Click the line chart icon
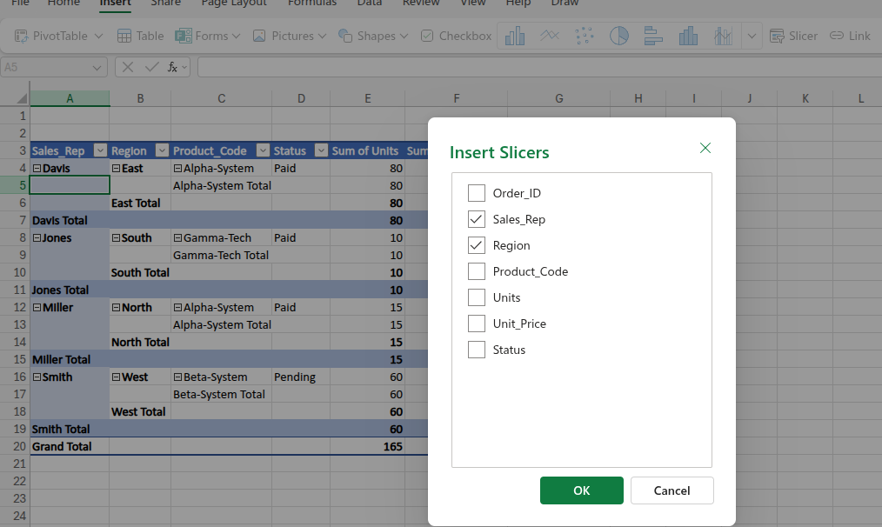 click(x=550, y=36)
